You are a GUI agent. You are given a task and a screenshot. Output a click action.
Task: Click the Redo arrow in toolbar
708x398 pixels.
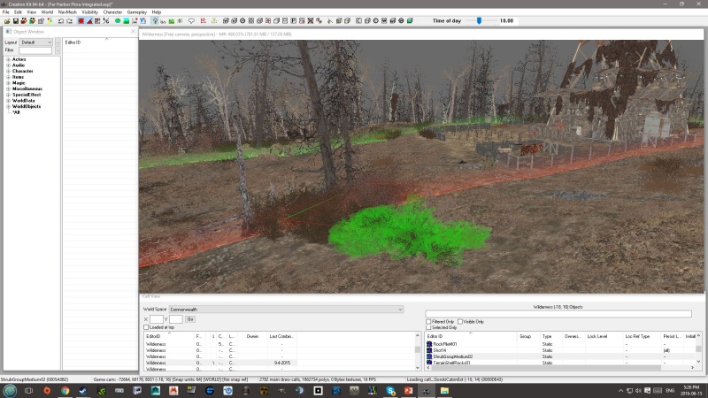tap(69, 20)
